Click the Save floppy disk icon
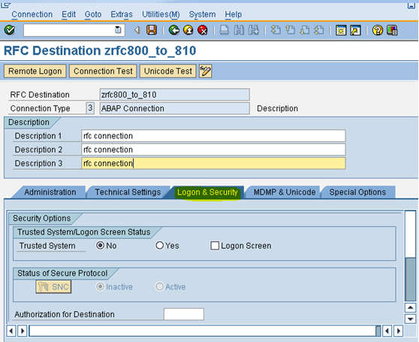 (x=152, y=30)
